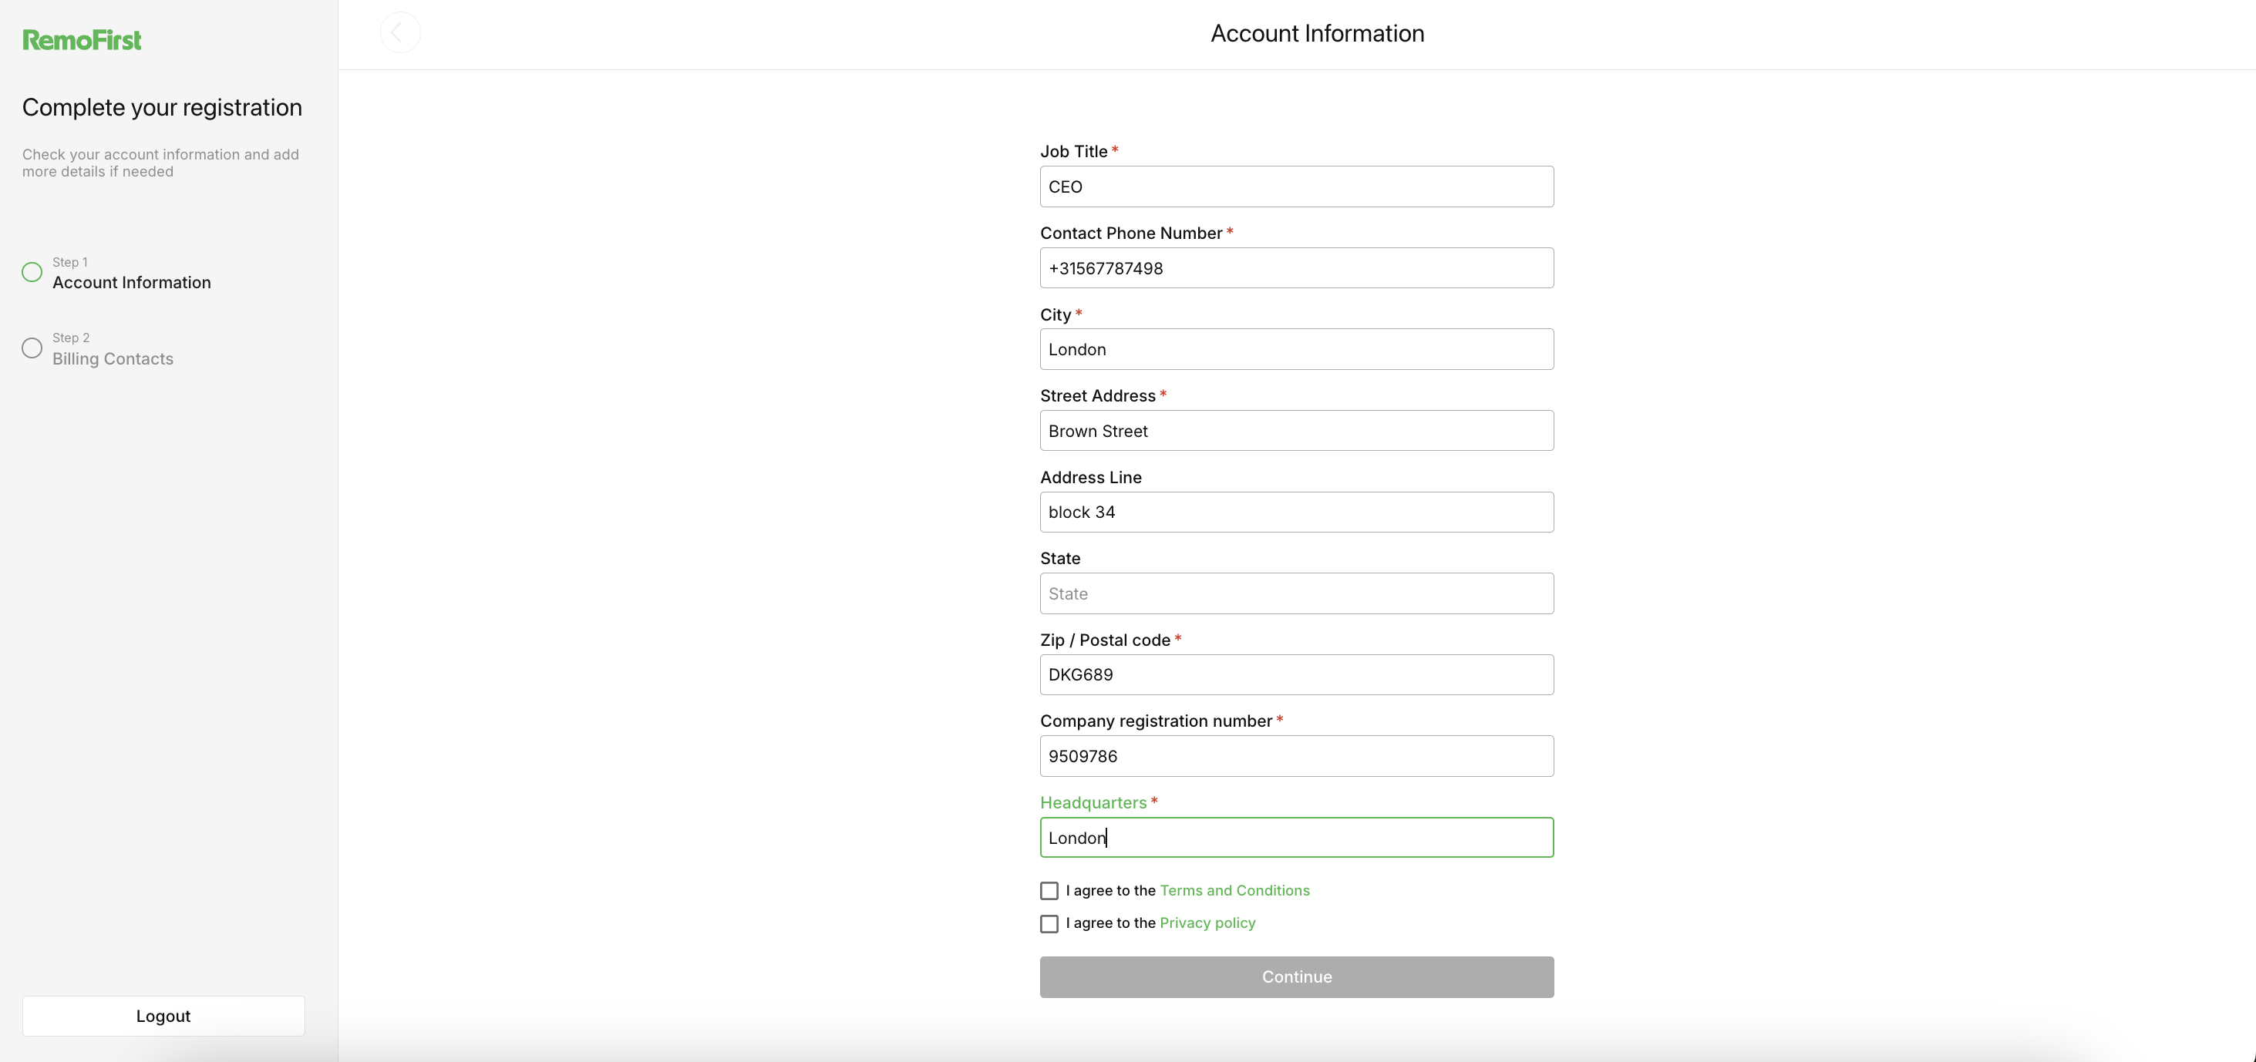
Task: Click the Address Line field with block 34
Action: (1296, 513)
